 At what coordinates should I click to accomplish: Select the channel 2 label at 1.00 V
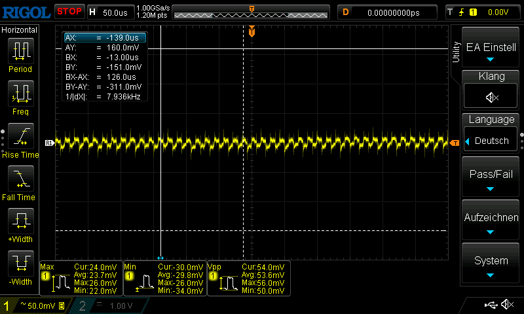coord(110,305)
